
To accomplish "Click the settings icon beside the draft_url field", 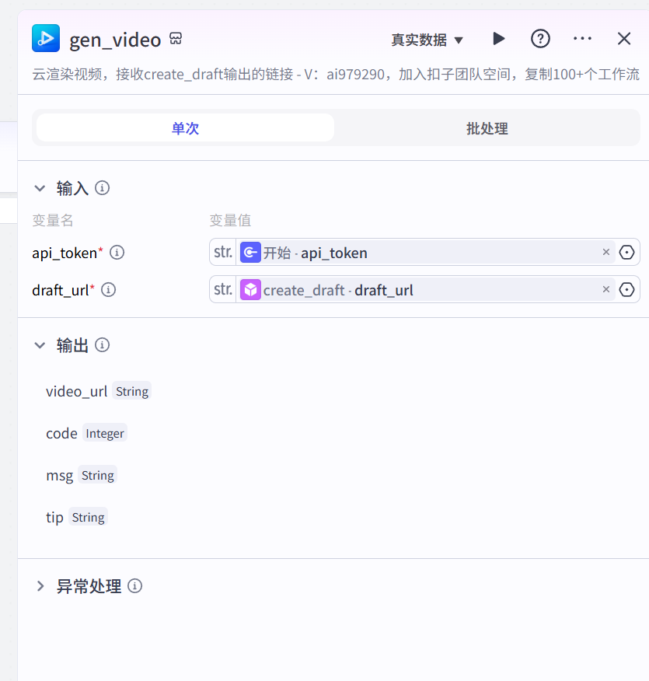I will click(x=626, y=289).
